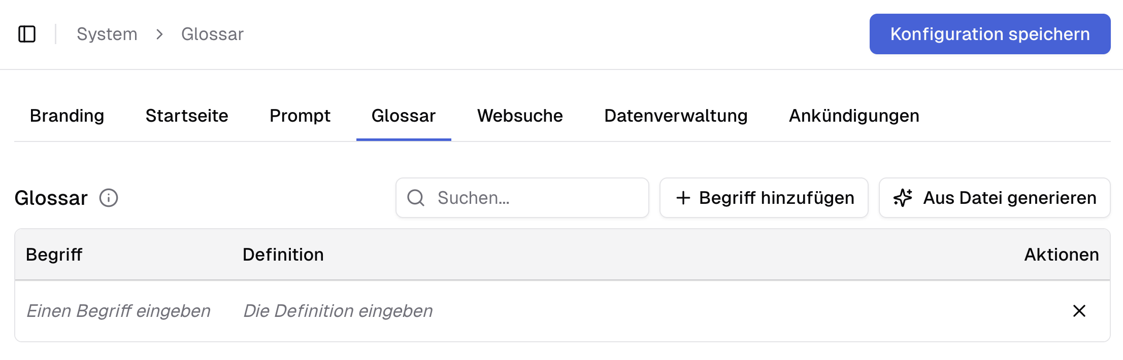
Task: Click the breadcrumb chevron after System
Action: pyautogui.click(x=160, y=34)
